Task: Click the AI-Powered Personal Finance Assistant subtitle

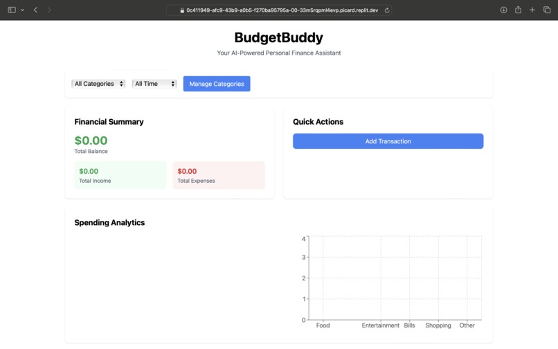Action: (x=278, y=53)
